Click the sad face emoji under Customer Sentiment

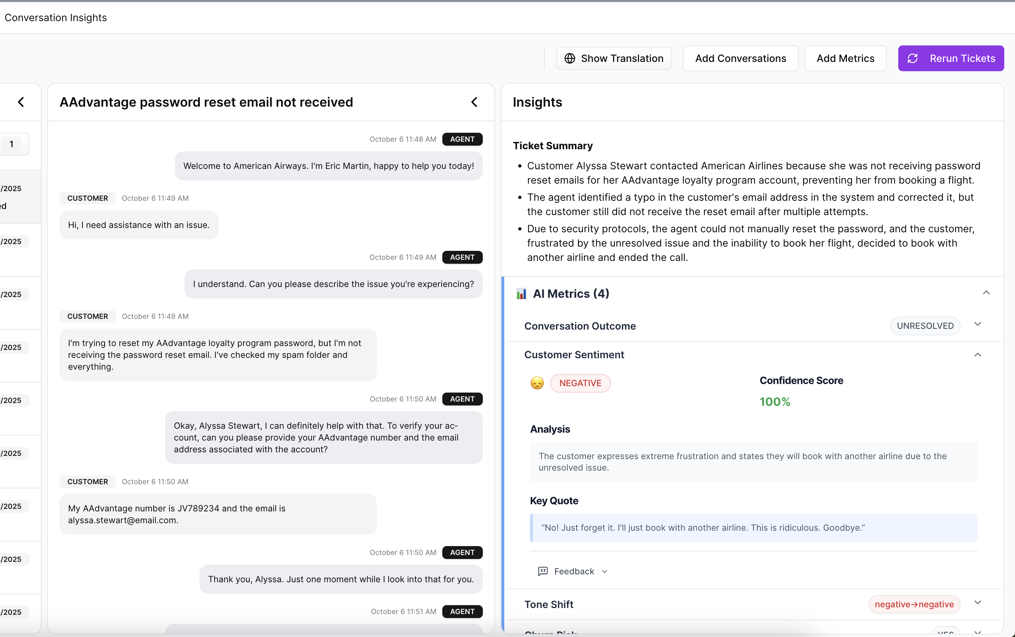[537, 383]
